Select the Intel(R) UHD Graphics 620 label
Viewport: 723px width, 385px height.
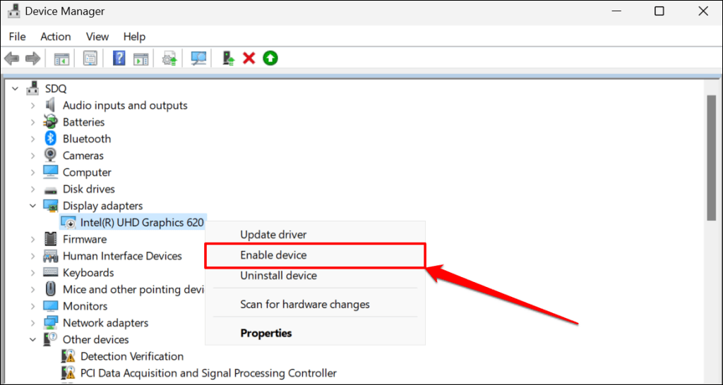142,222
